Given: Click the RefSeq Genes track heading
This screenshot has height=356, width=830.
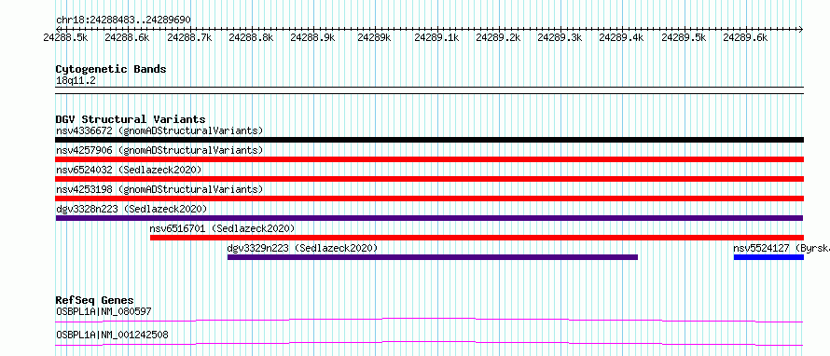Looking at the screenshot, I should (x=94, y=300).
